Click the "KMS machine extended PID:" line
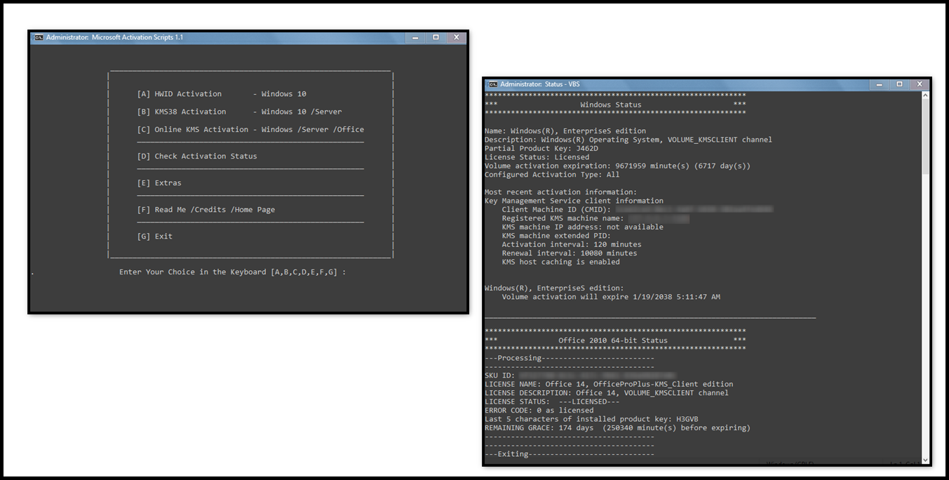This screenshot has width=949, height=480. point(557,236)
